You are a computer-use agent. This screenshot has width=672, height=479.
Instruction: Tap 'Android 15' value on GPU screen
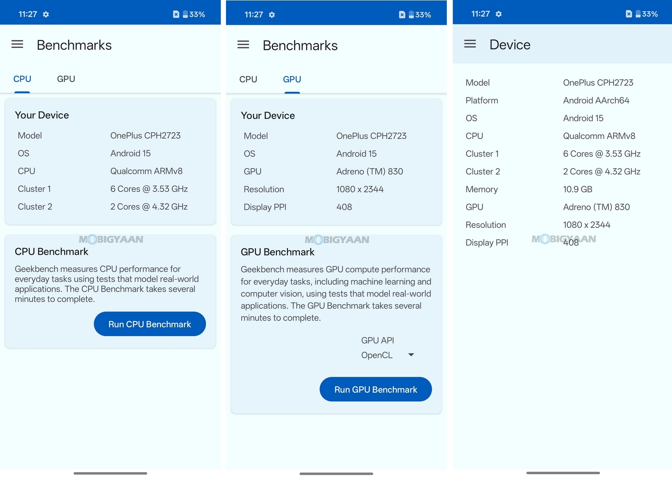click(x=357, y=154)
